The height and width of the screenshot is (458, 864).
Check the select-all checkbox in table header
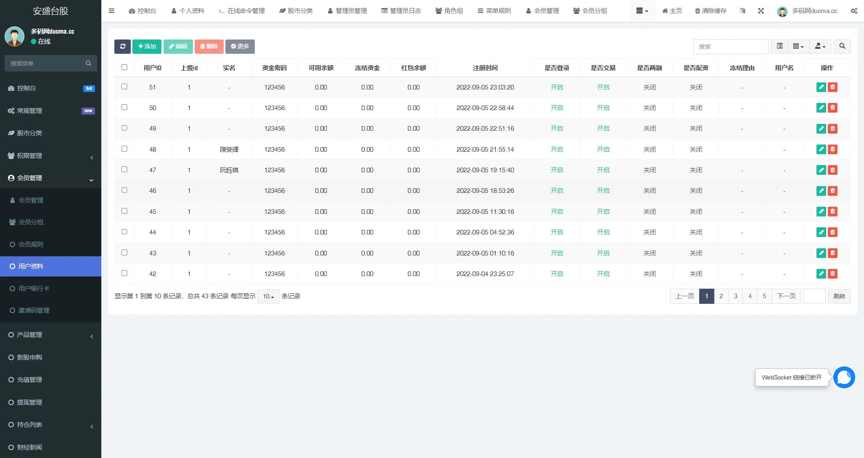click(124, 67)
